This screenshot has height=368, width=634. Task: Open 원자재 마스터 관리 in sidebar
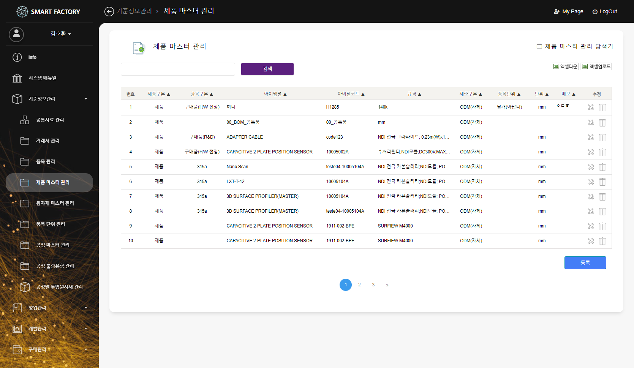point(55,204)
